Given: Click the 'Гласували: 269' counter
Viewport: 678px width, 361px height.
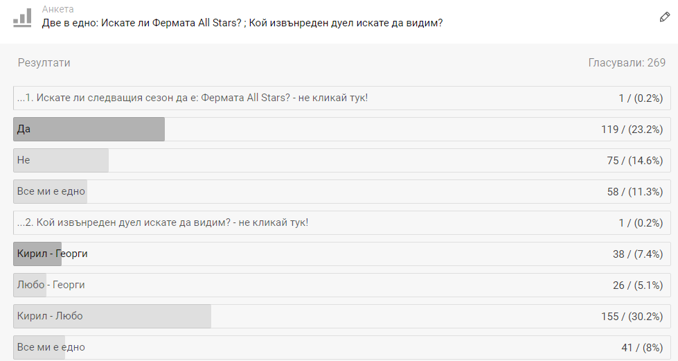Looking at the screenshot, I should 627,63.
